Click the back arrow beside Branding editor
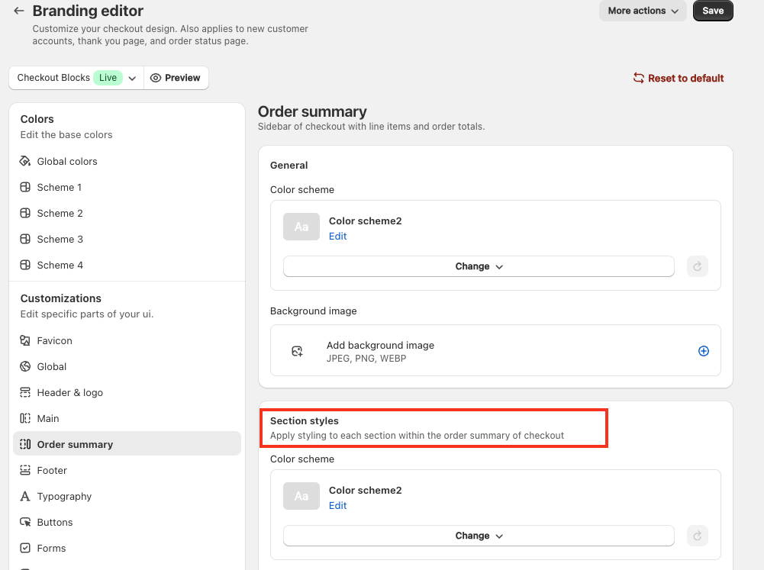The image size is (764, 570). [x=19, y=11]
